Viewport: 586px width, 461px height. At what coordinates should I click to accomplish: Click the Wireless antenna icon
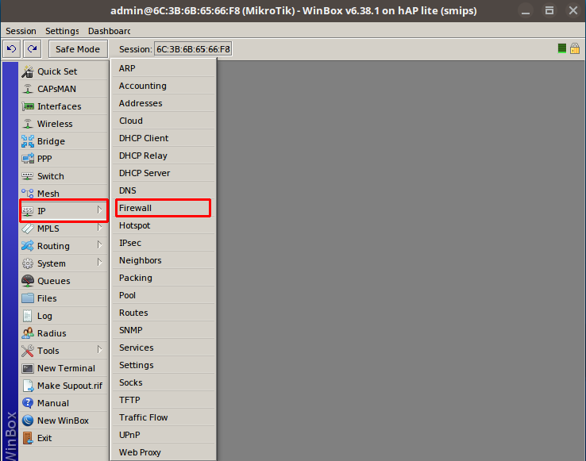click(x=28, y=124)
